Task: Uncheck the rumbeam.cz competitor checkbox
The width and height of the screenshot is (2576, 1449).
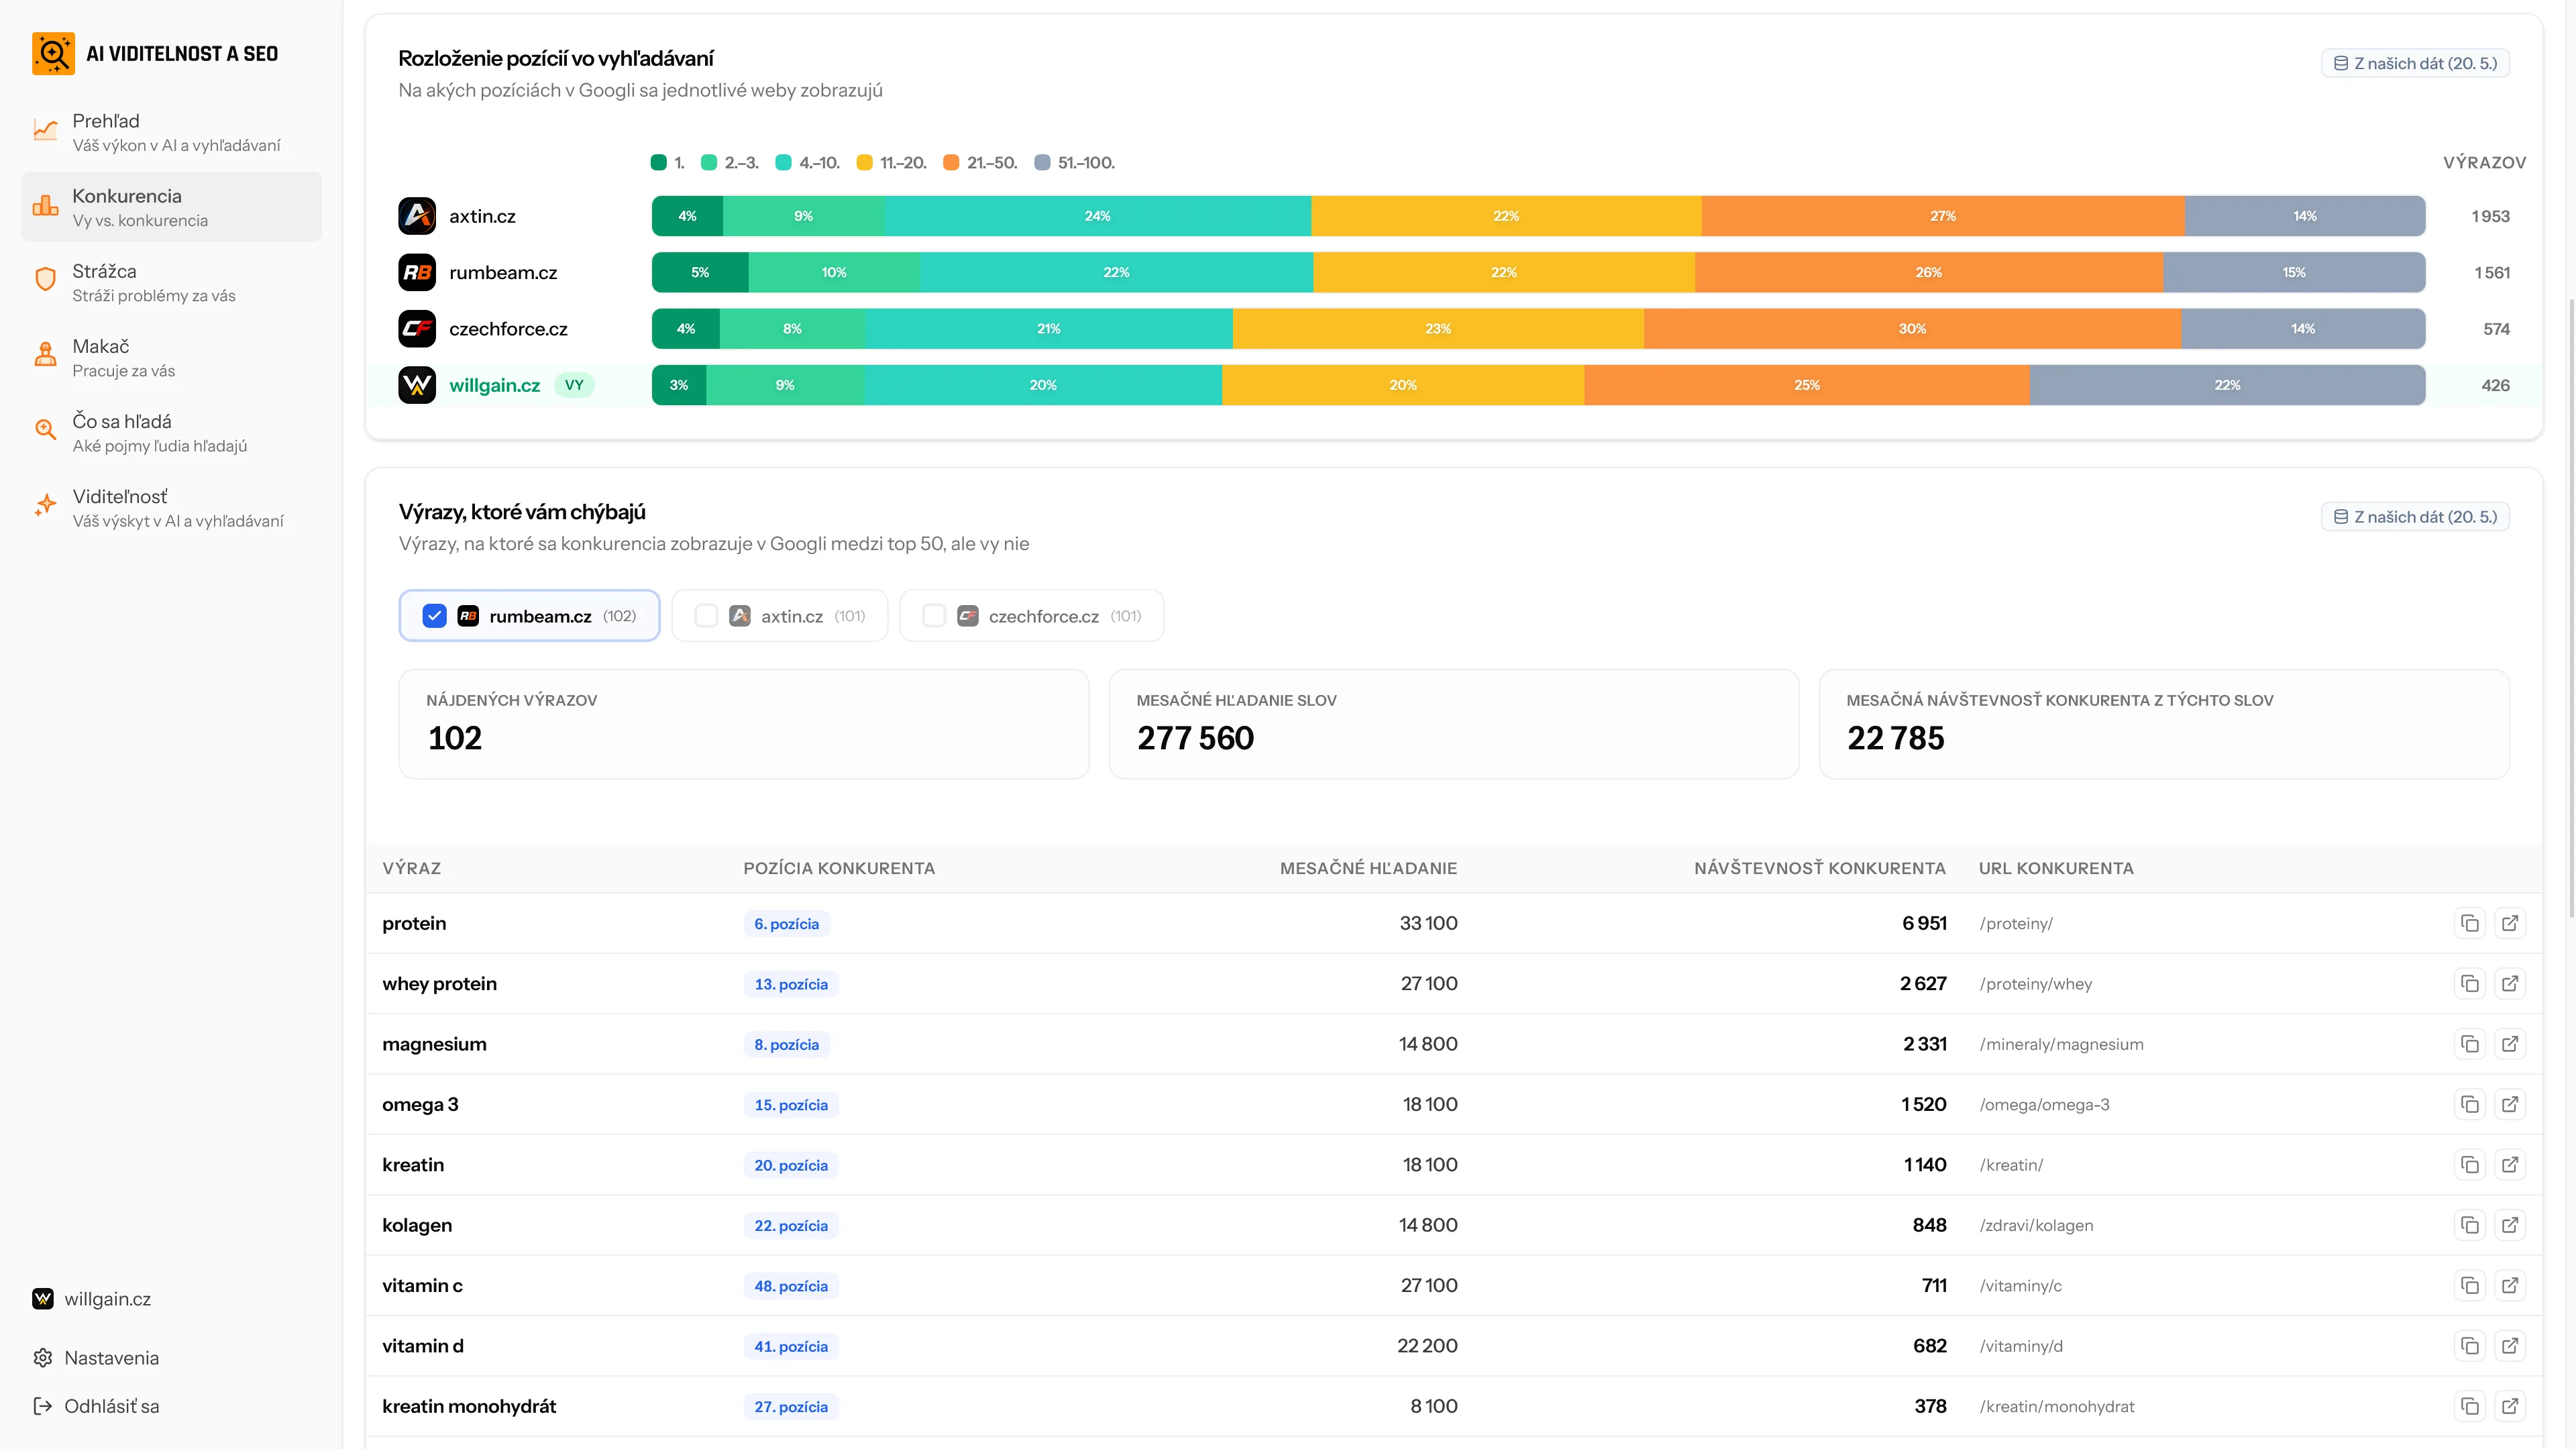Action: 434,616
